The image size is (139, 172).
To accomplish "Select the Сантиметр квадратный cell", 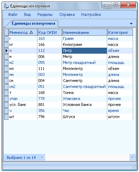I will pyautogui.click(x=85, y=87).
